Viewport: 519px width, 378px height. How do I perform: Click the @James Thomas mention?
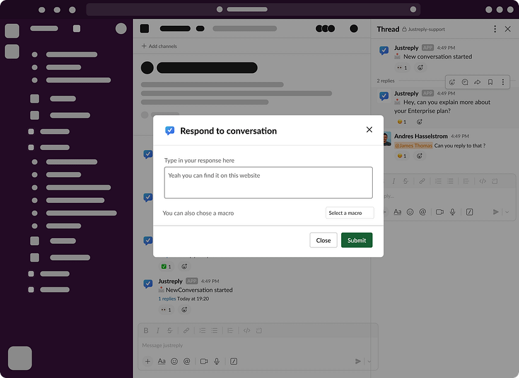(x=414, y=146)
